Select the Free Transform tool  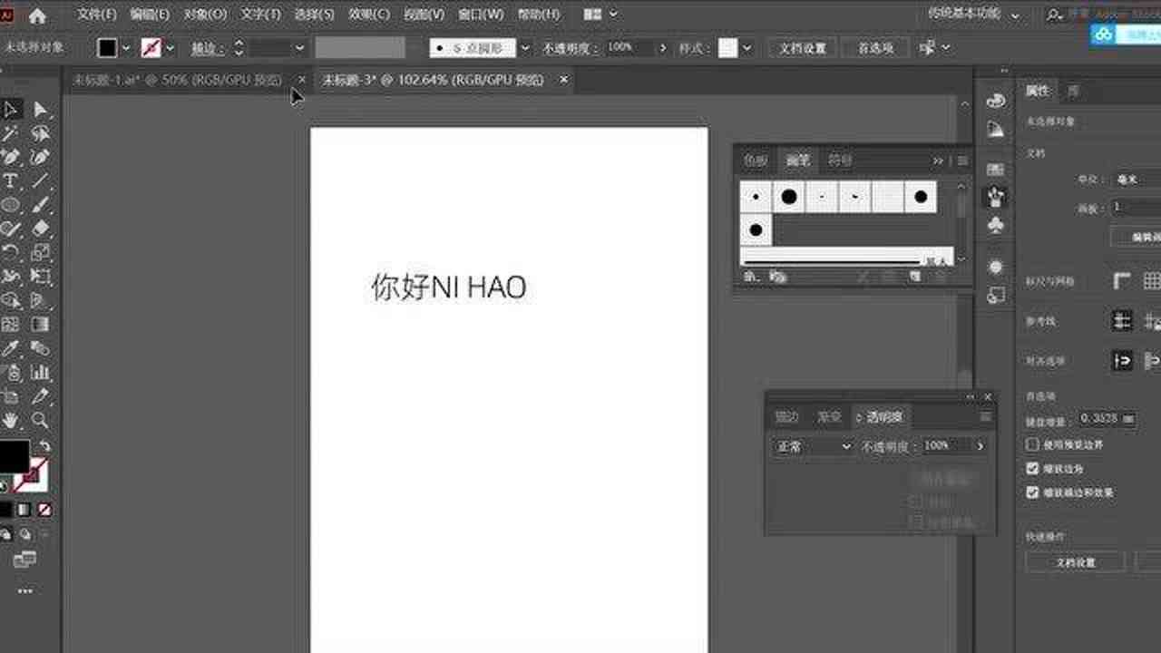click(40, 276)
